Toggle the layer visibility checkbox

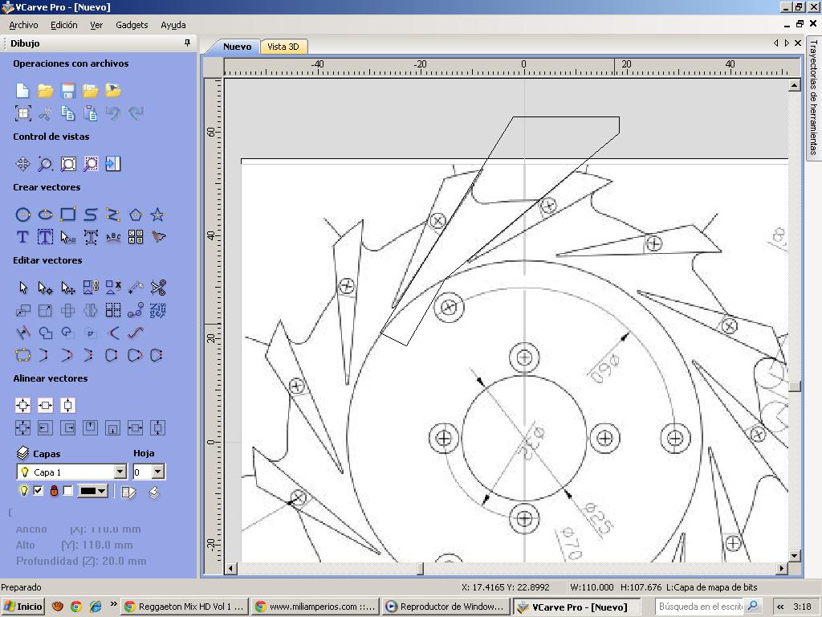[x=38, y=491]
